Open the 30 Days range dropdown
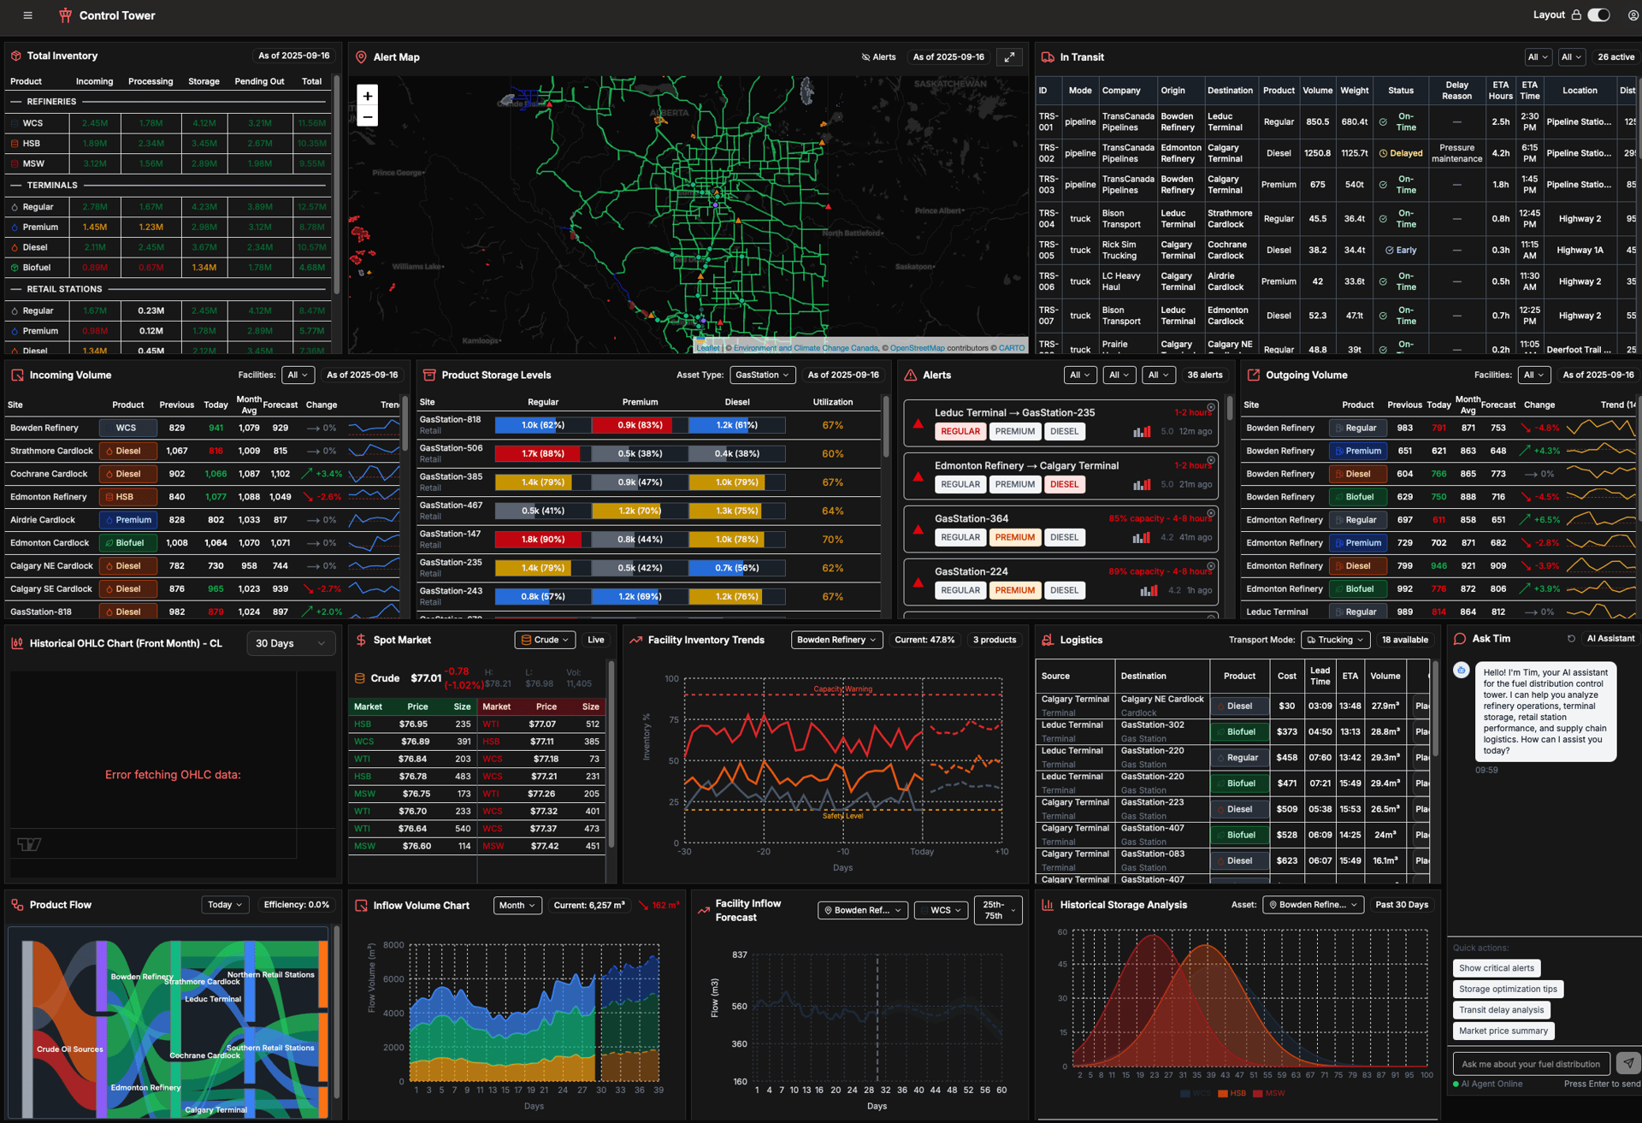 click(x=290, y=643)
